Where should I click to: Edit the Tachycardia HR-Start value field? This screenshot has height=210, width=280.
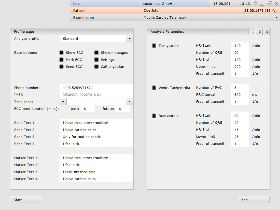(x=240, y=46)
